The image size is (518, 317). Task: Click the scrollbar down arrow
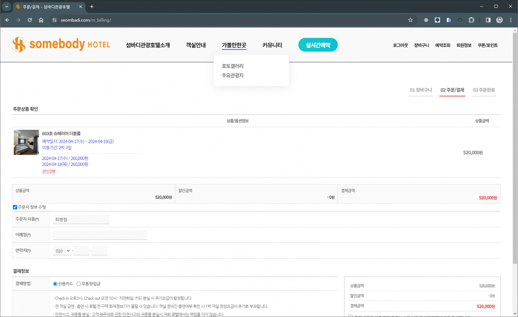[x=515, y=314]
